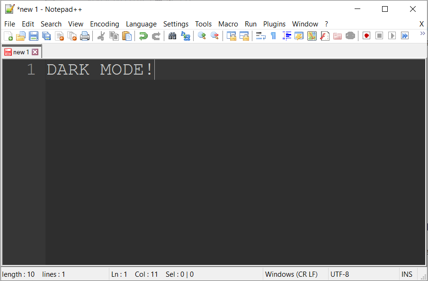Screen dimensions: 428x281
Task: Close the new 1 tab
Action: 35,52
